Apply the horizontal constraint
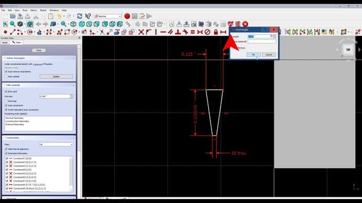 [163, 32]
